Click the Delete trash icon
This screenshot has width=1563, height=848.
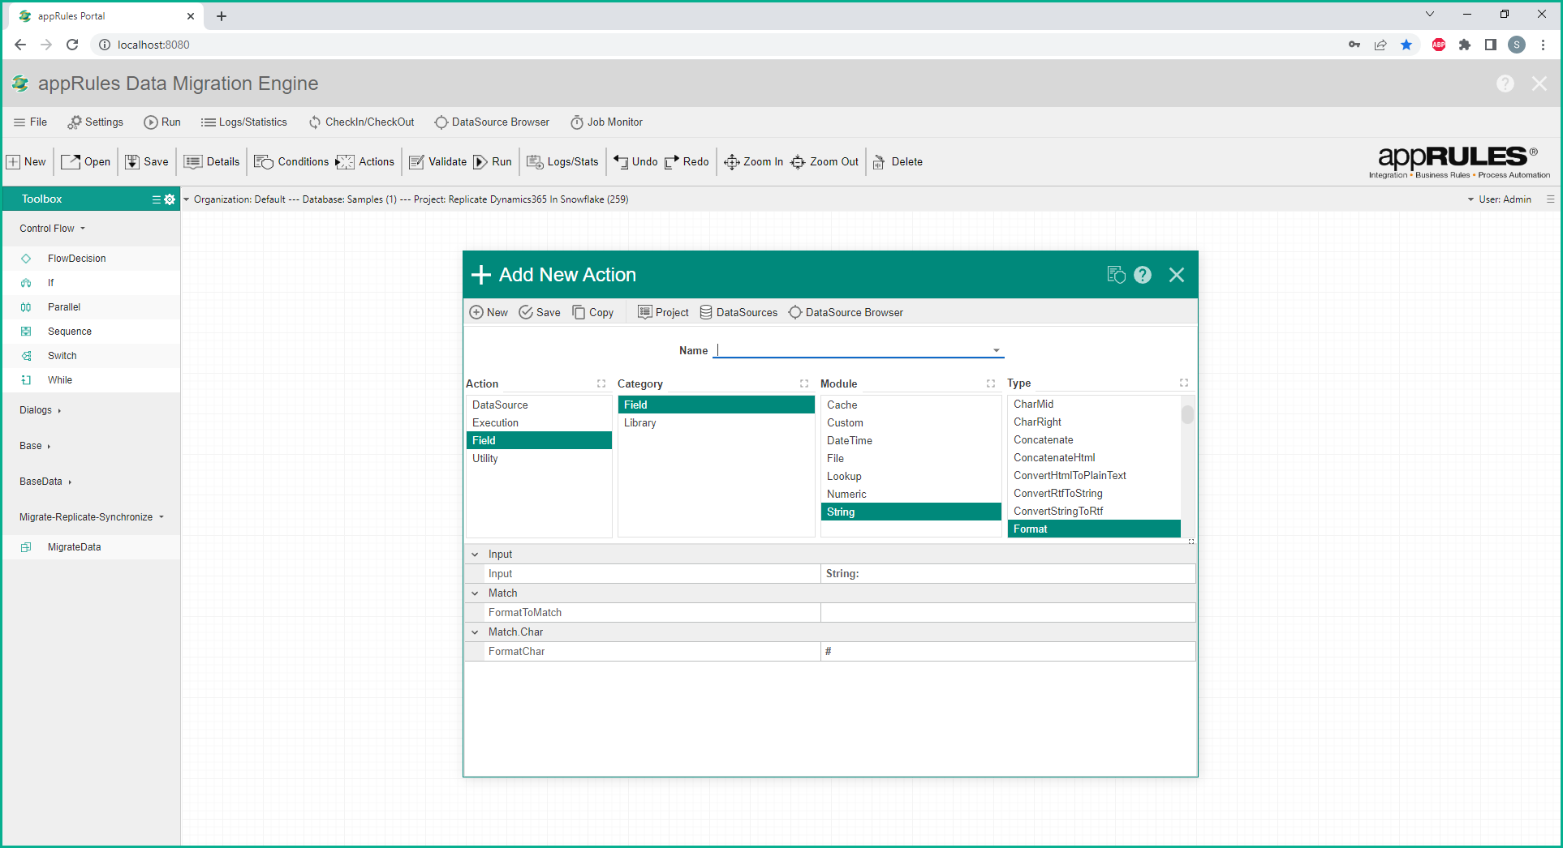[x=879, y=162]
